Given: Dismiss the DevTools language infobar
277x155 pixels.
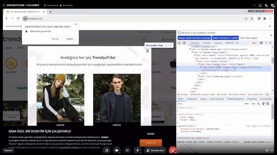Looking at the screenshot, I should (x=271, y=35).
